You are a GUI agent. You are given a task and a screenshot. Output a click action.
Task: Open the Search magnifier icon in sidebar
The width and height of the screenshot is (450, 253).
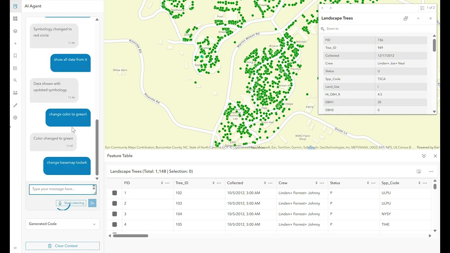[15, 80]
